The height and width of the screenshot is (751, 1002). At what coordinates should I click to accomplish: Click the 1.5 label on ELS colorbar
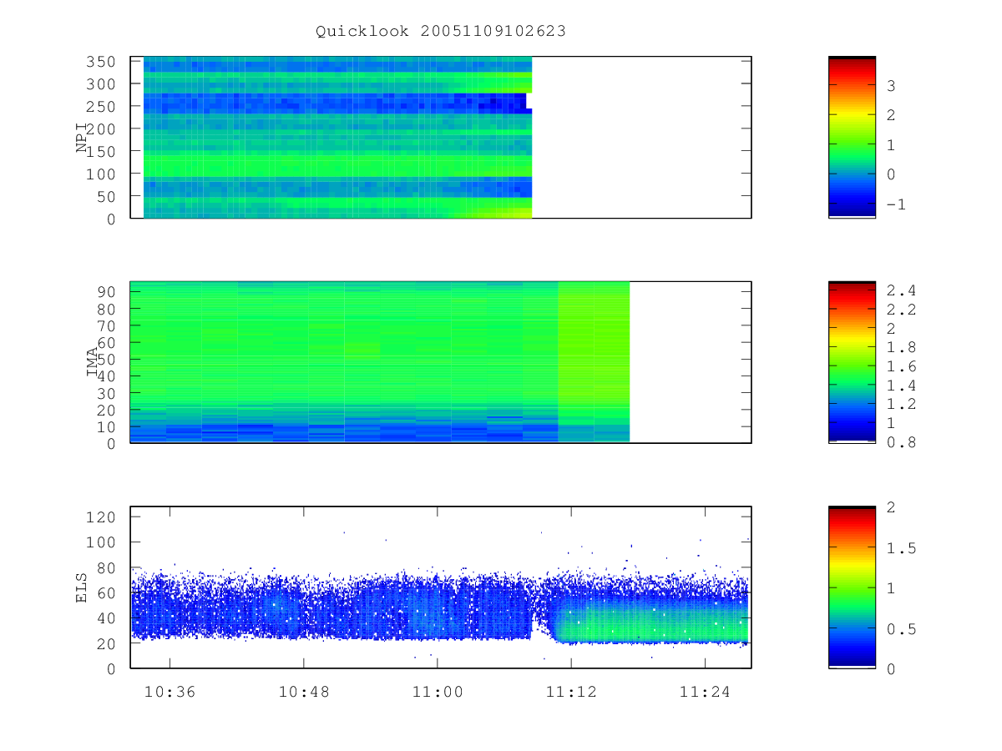coord(900,548)
